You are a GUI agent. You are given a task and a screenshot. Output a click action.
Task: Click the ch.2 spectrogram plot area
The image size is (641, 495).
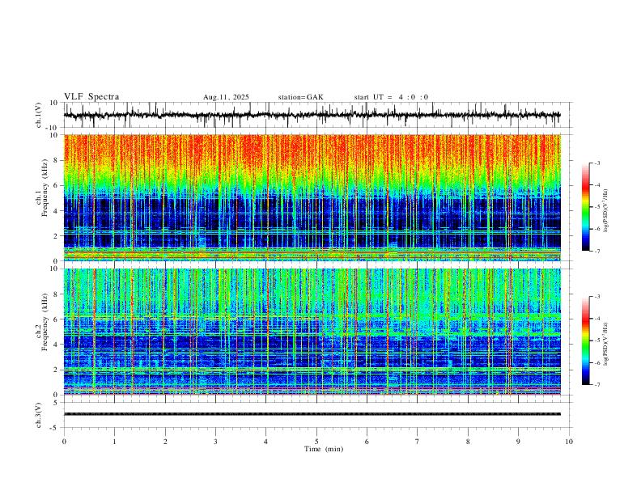click(312, 332)
